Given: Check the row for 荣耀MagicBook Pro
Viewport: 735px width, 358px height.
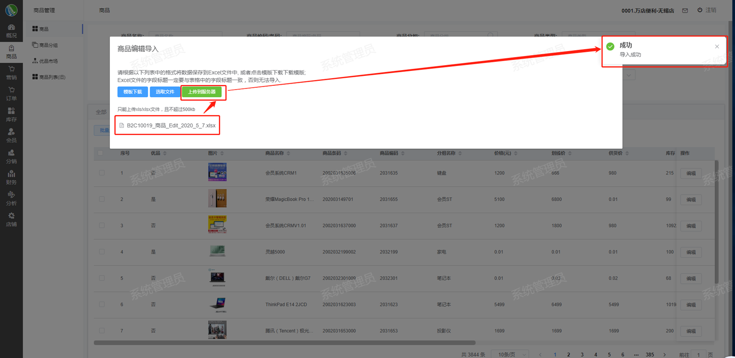Looking at the screenshot, I should [102, 199].
